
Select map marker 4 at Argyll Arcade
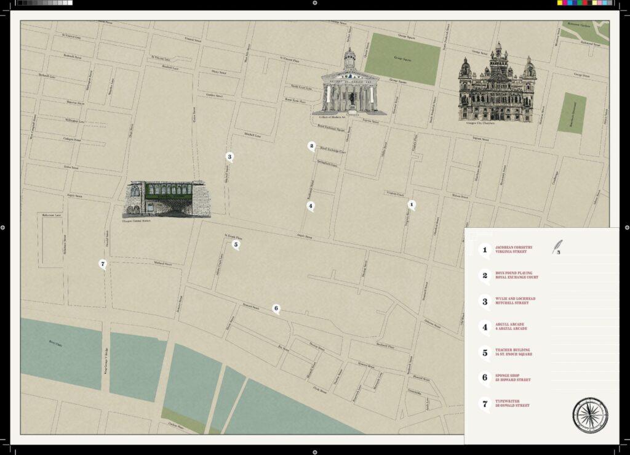pos(311,206)
